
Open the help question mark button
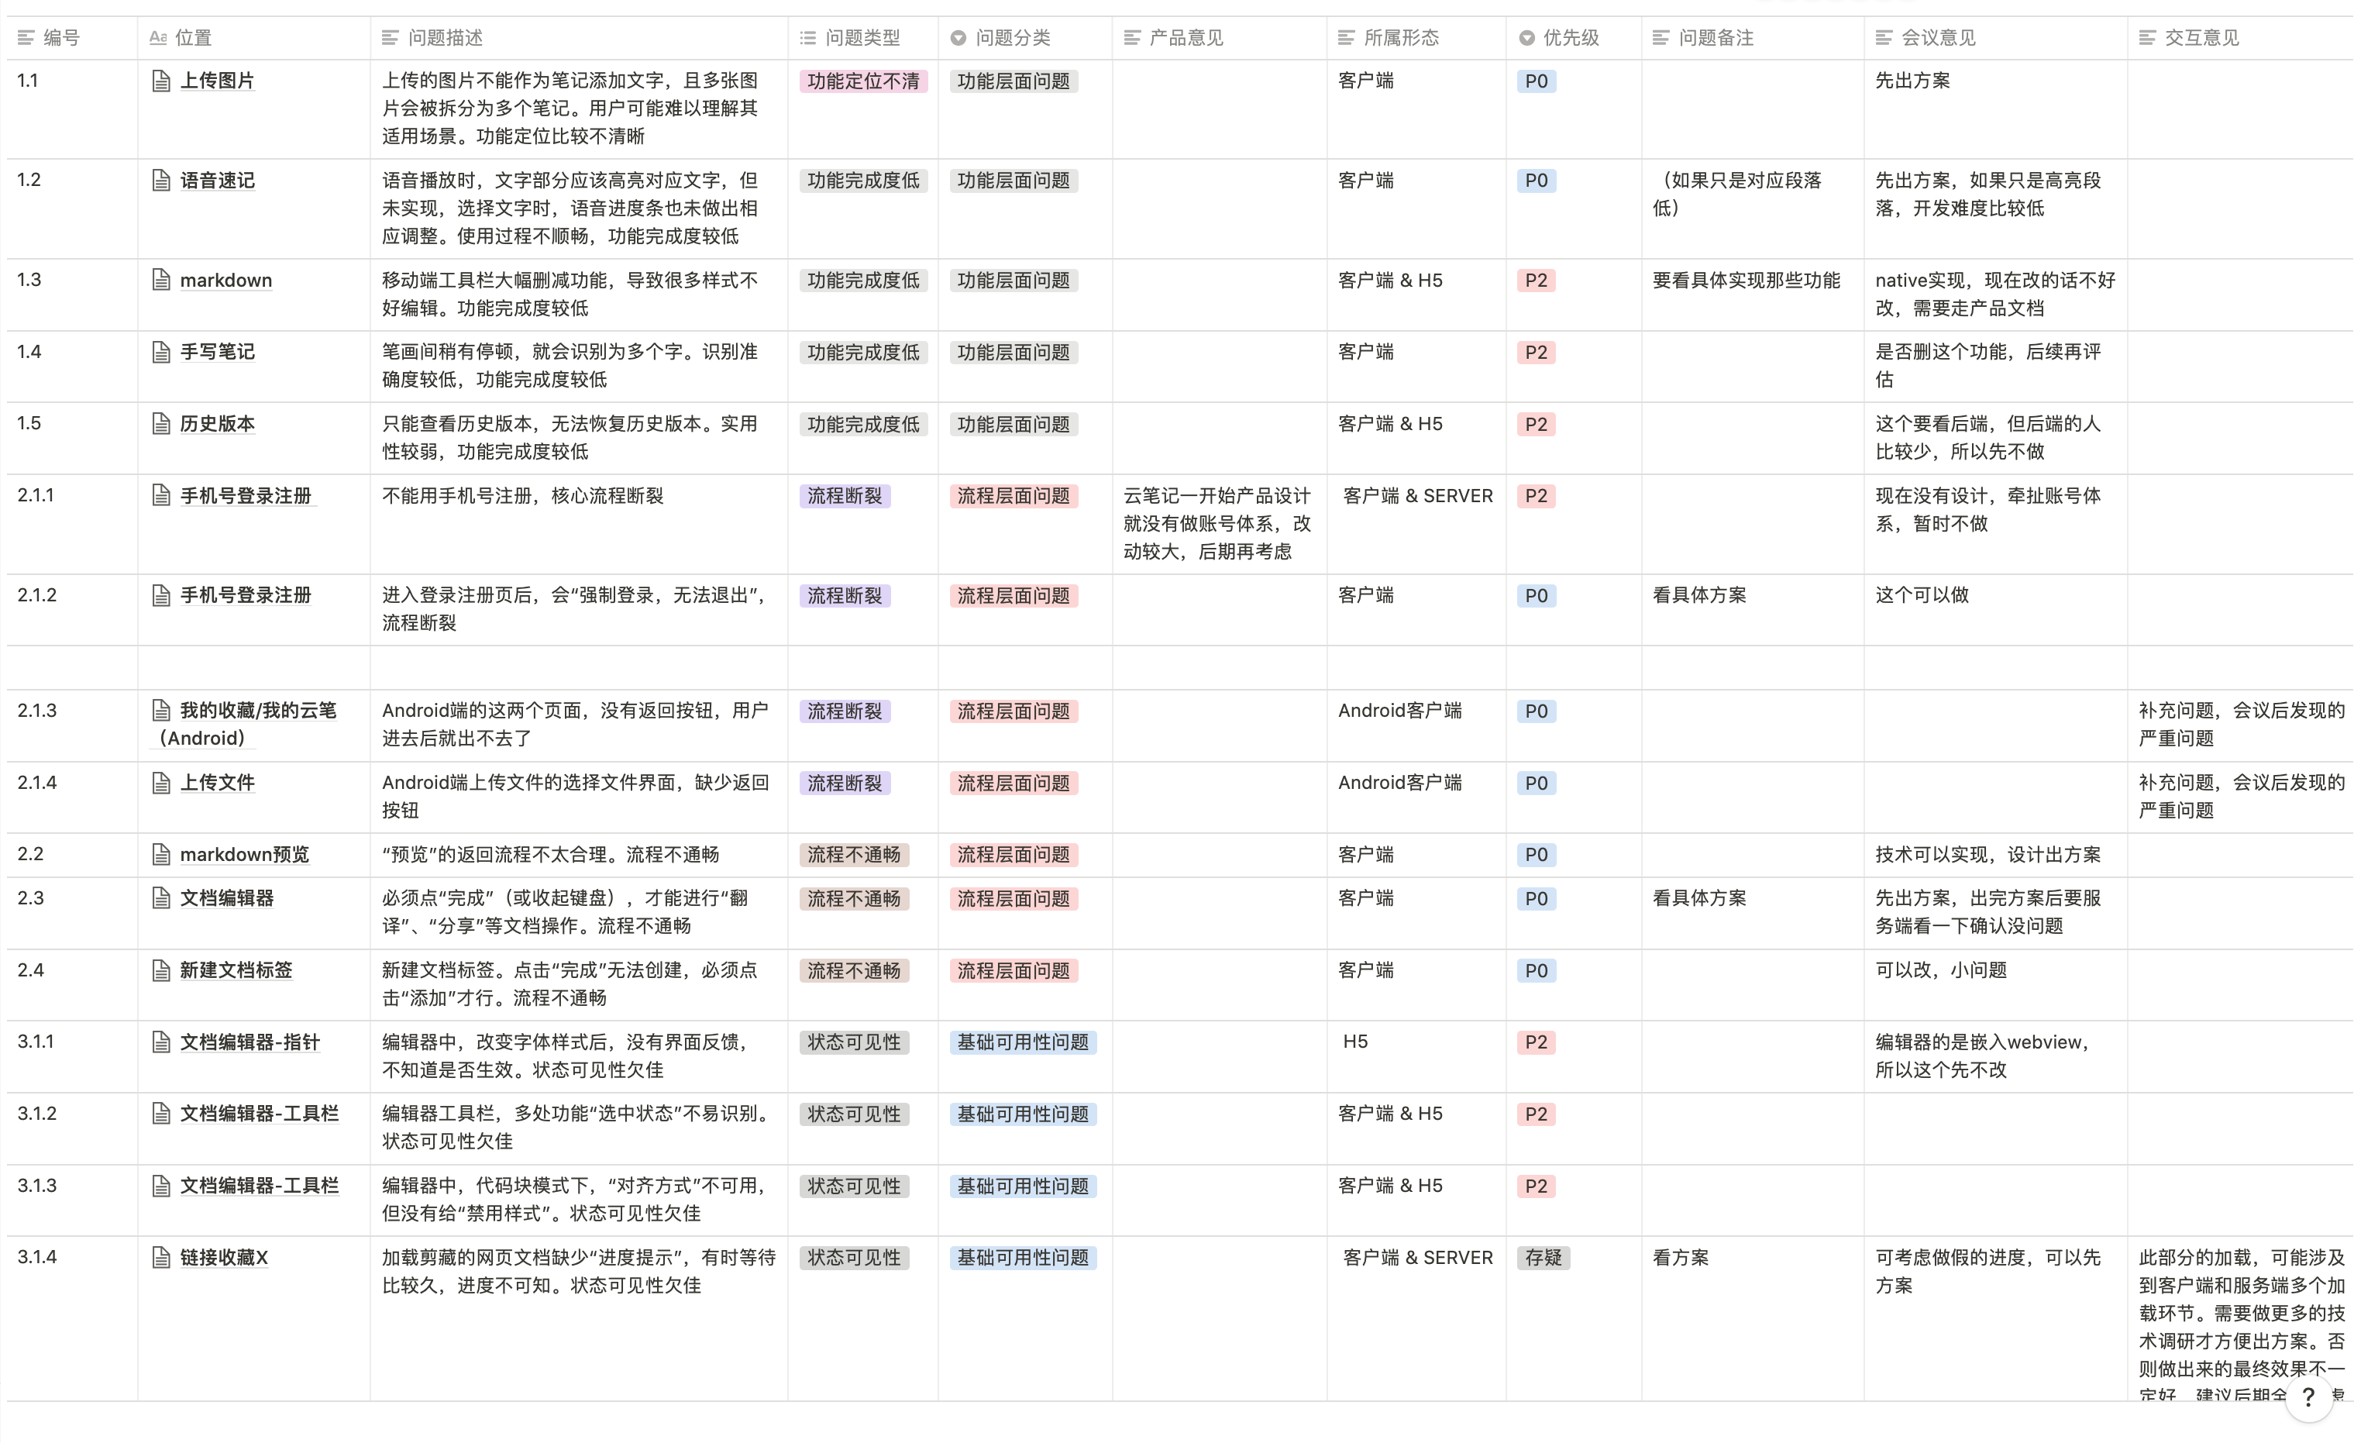tap(2309, 1397)
